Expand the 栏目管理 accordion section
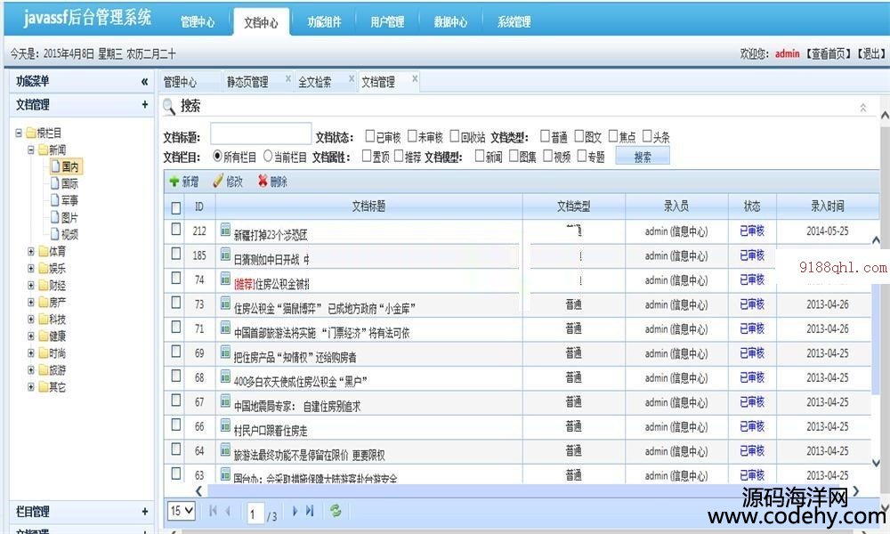This screenshot has width=890, height=534. point(145,512)
